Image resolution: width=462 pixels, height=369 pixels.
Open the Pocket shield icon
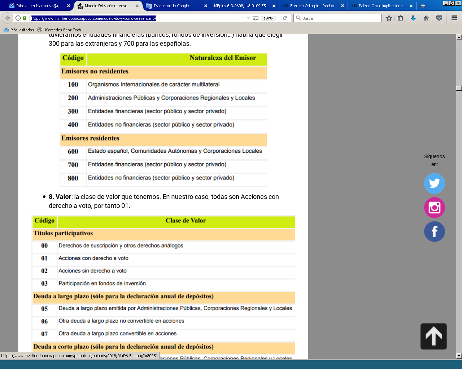(439, 18)
